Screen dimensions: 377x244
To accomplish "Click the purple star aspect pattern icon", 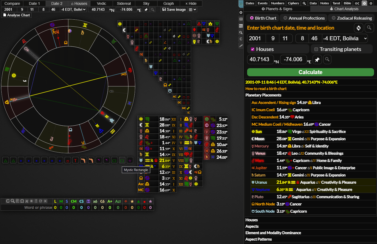I will (130, 161).
